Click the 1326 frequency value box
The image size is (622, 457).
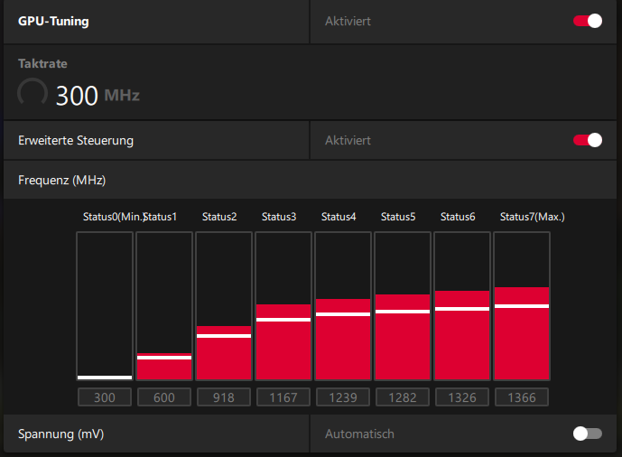(x=462, y=397)
